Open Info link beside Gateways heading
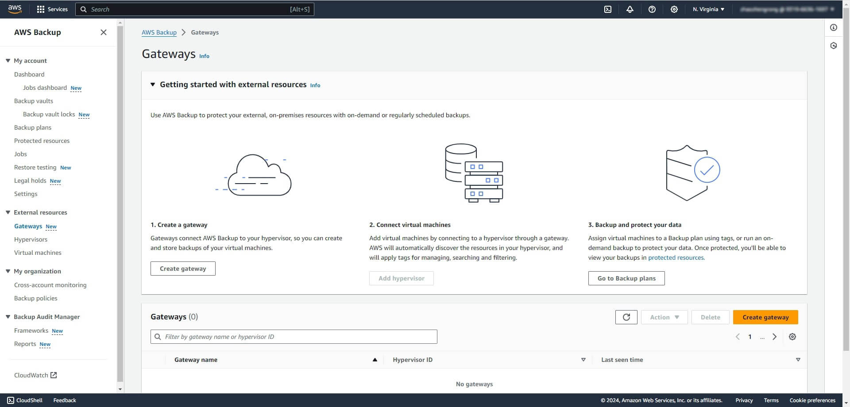Viewport: 850px width, 407px height. 204,56
